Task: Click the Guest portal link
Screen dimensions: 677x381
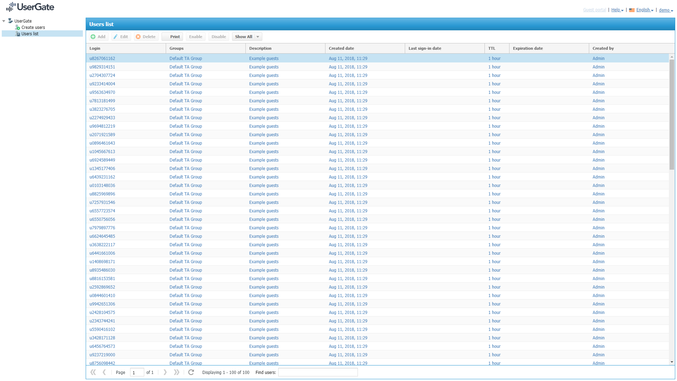Action: coord(594,10)
